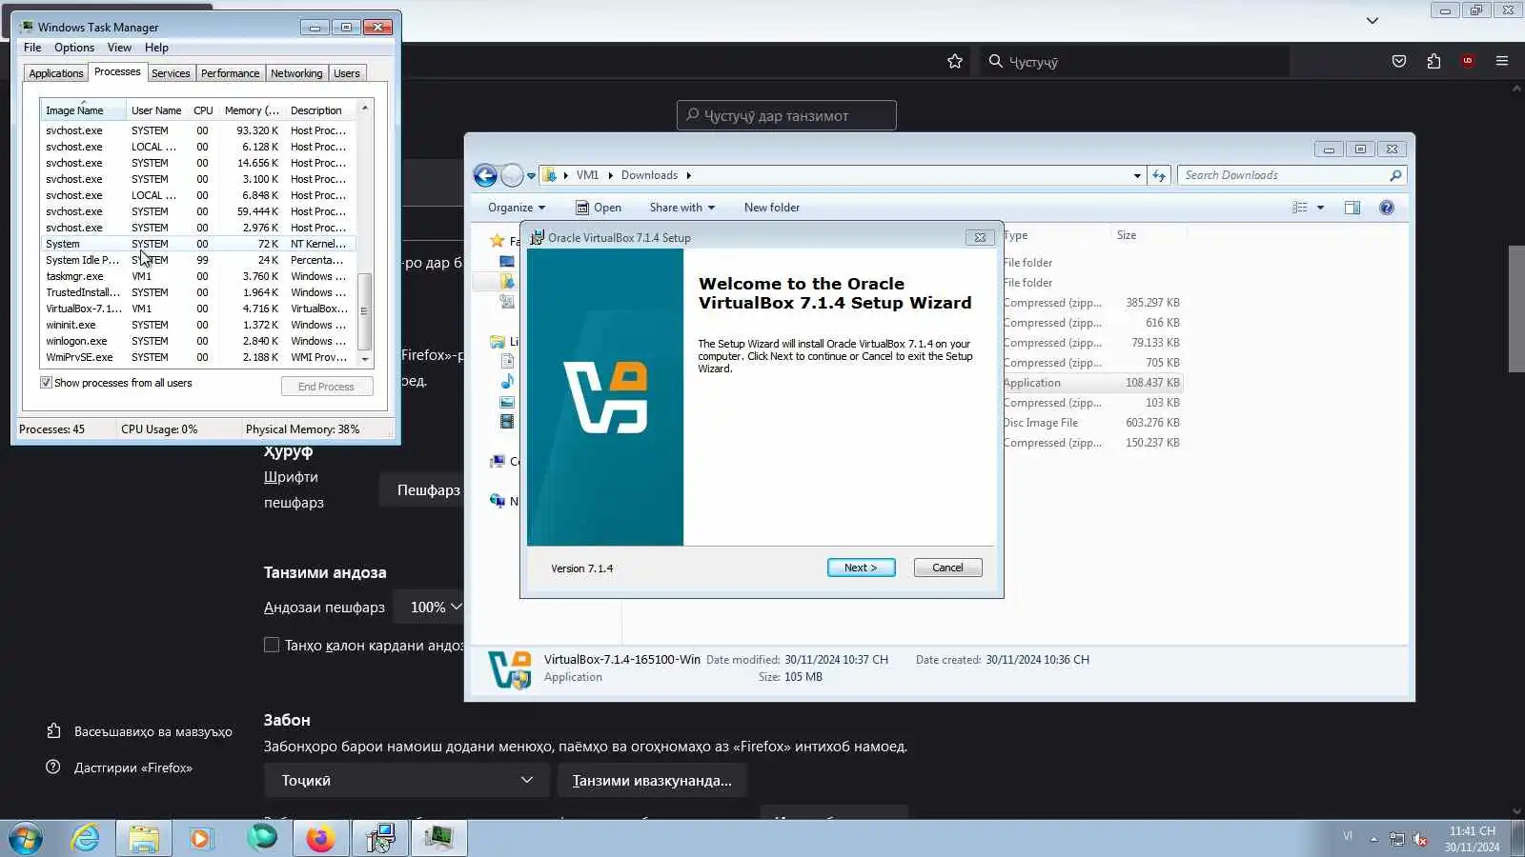Click the Windows Start orb
Screen dimensions: 1525x857
(x=26, y=838)
